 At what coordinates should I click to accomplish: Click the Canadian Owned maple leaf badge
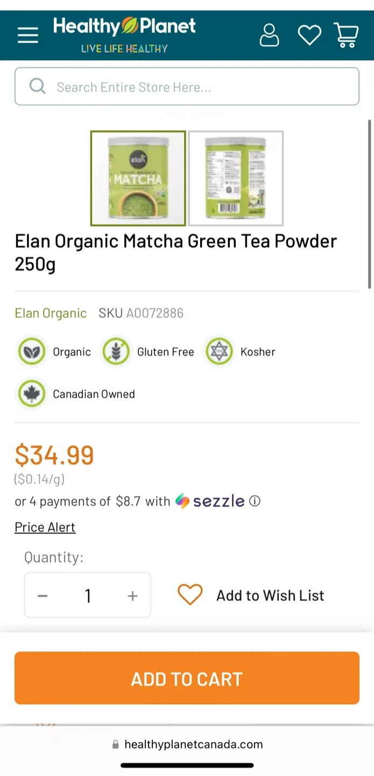(32, 393)
